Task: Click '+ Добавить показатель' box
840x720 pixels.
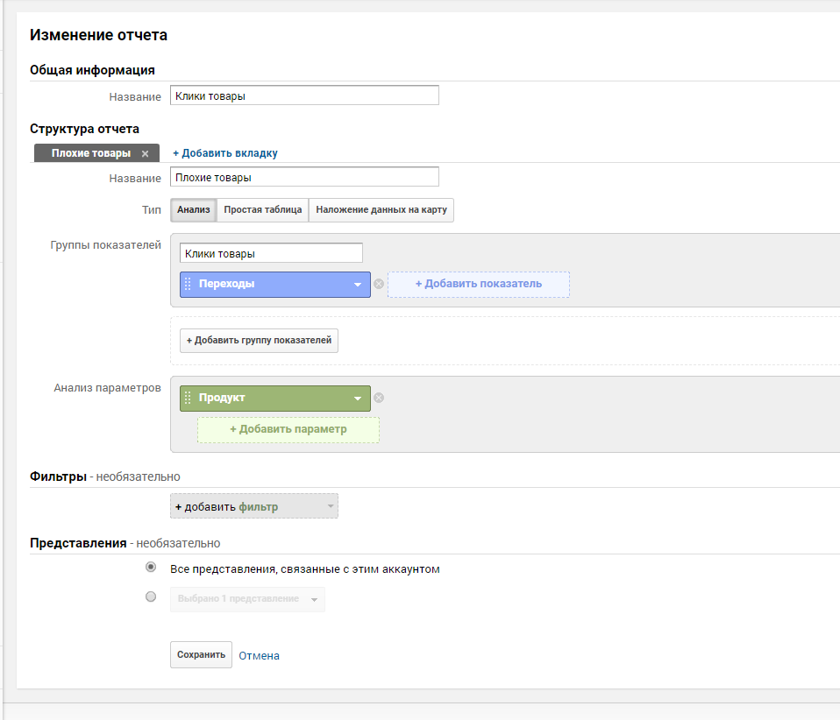Action: [478, 284]
